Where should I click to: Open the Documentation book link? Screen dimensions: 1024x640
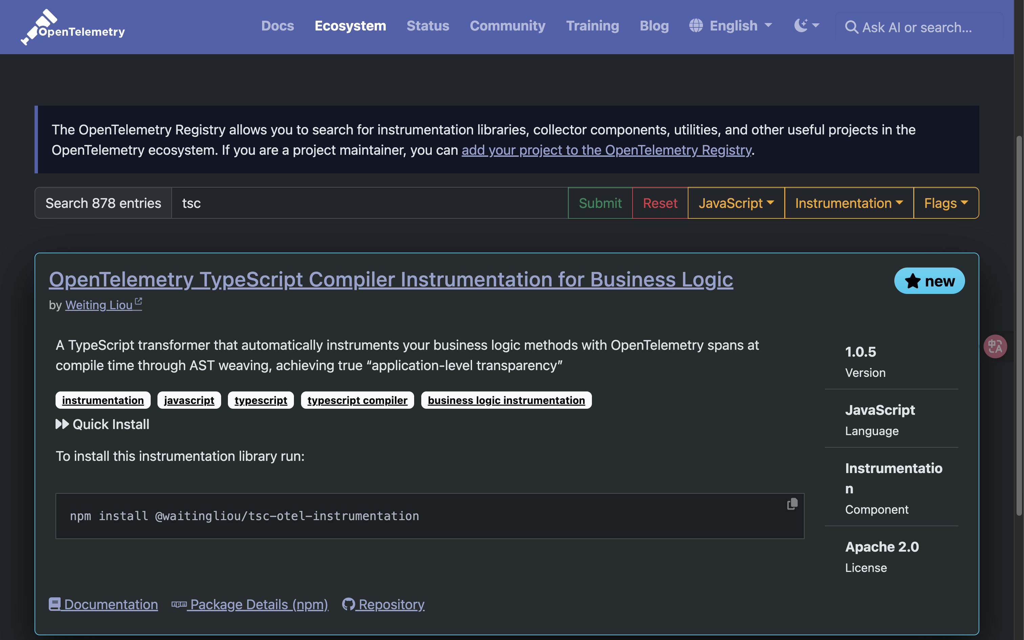pyautogui.click(x=104, y=604)
